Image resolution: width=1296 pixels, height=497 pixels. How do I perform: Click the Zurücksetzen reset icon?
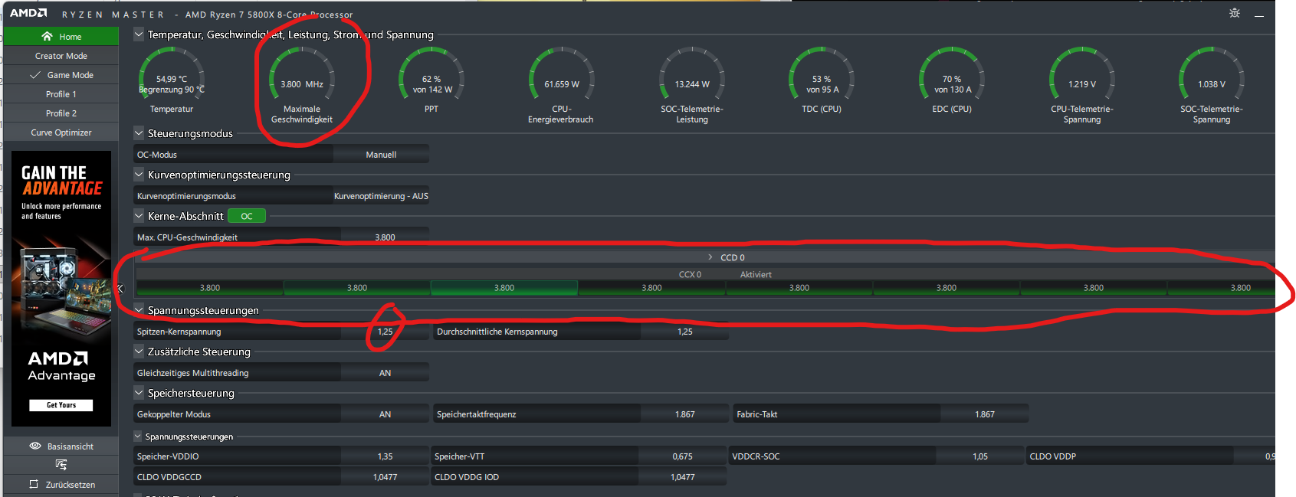coord(34,484)
